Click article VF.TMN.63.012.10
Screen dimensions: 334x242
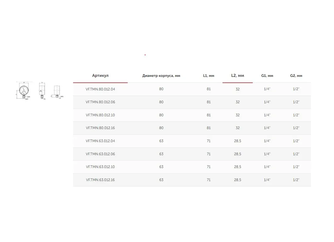tap(100, 167)
